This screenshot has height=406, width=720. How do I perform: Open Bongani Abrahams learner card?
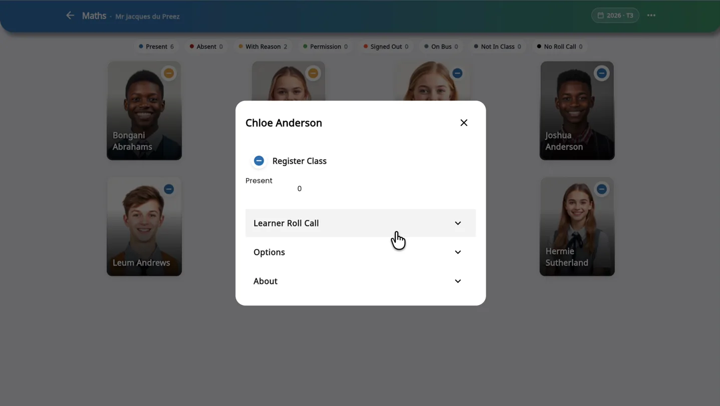[144, 110]
